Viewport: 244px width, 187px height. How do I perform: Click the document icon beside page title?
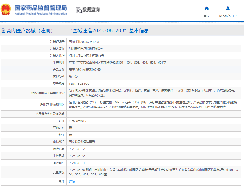pyautogui.click(x=3, y=31)
